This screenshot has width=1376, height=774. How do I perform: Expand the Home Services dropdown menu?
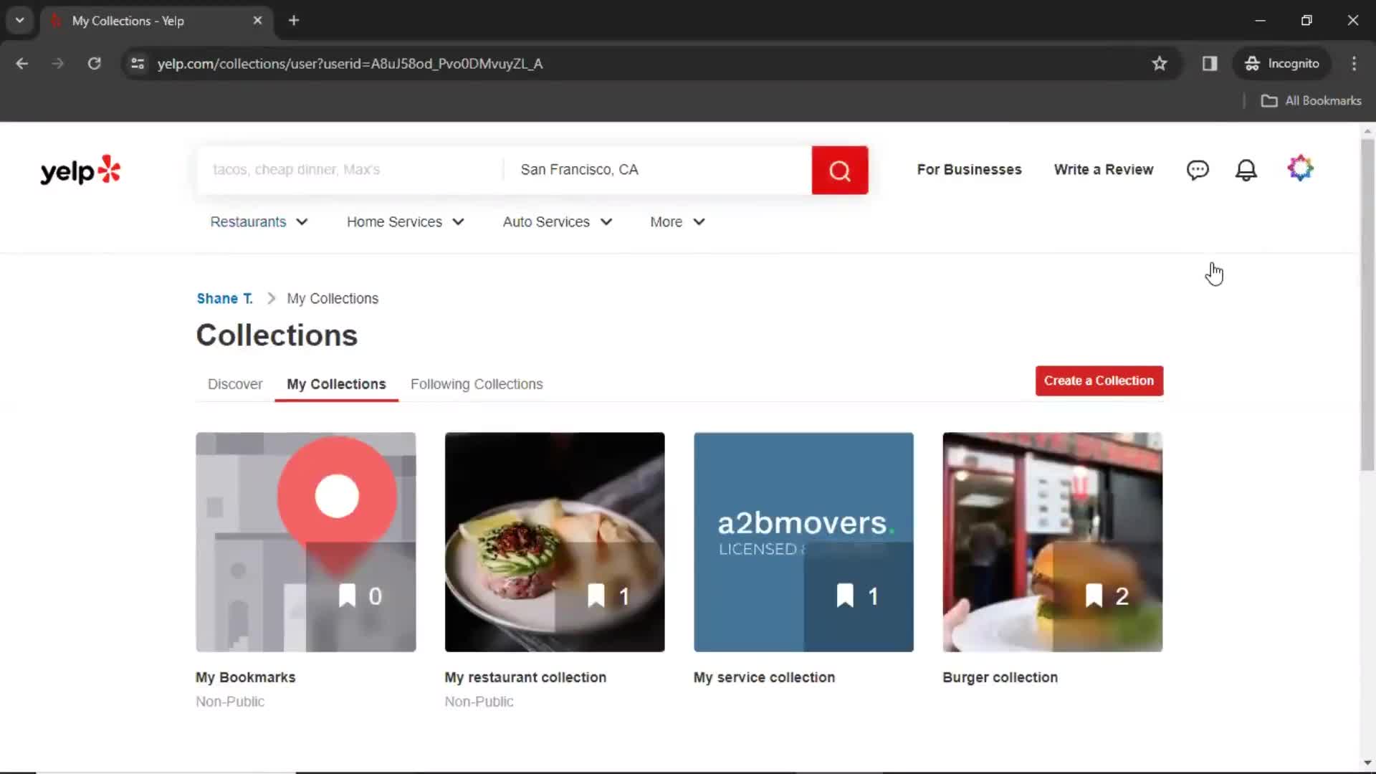click(406, 221)
